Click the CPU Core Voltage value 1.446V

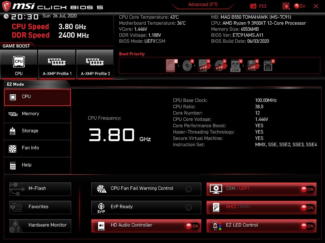click(x=262, y=119)
